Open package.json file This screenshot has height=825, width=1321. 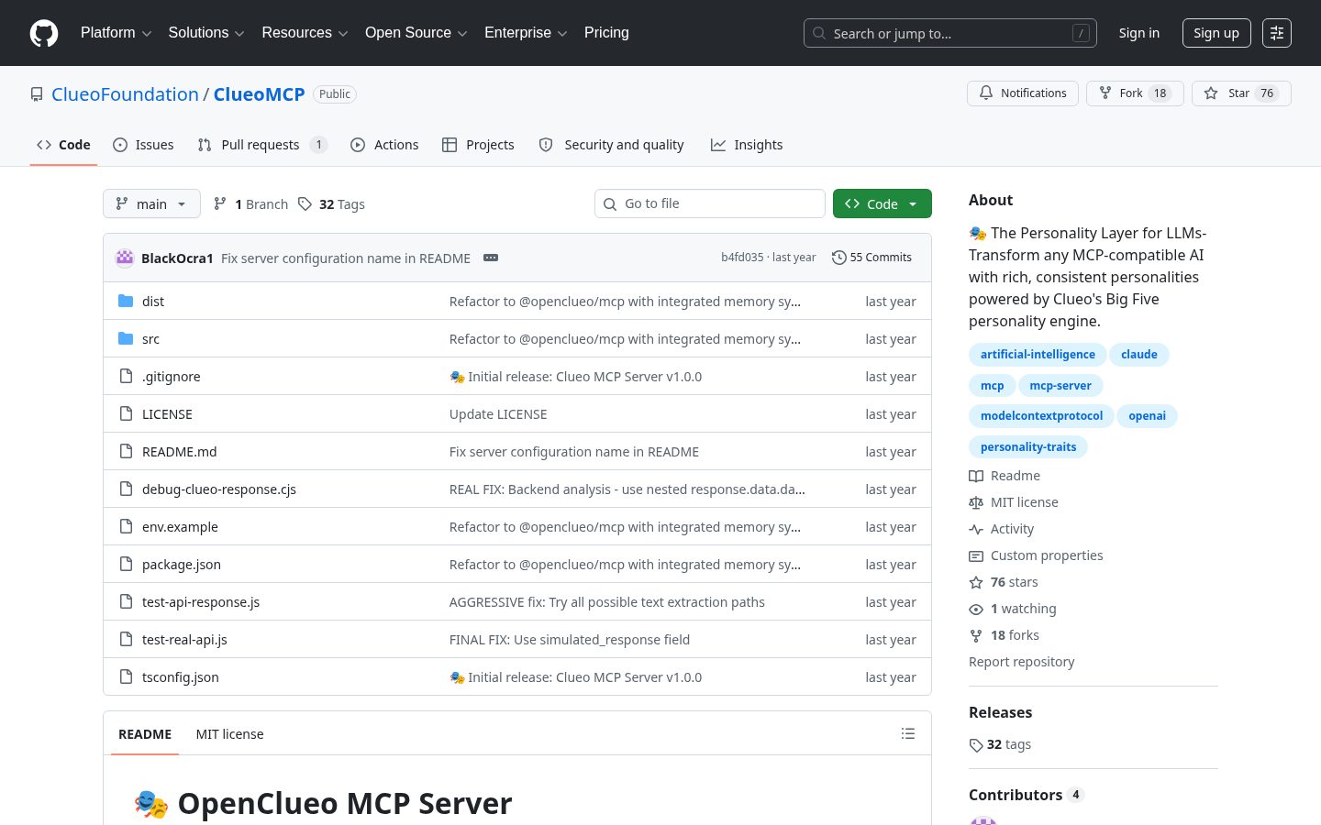click(x=182, y=565)
